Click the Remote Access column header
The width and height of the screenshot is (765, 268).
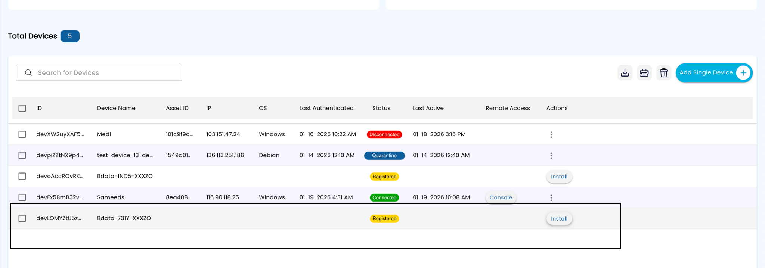click(508, 108)
